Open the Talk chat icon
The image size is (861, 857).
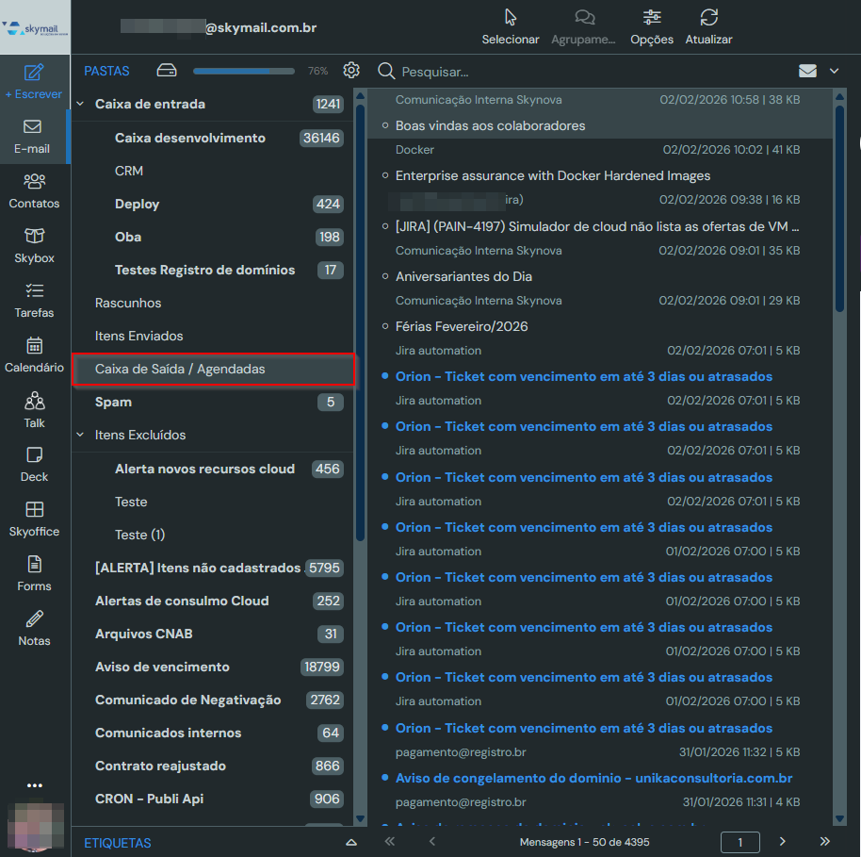[34, 401]
